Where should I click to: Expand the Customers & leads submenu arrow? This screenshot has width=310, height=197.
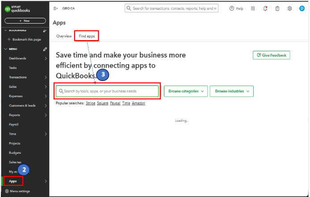coord(46,106)
